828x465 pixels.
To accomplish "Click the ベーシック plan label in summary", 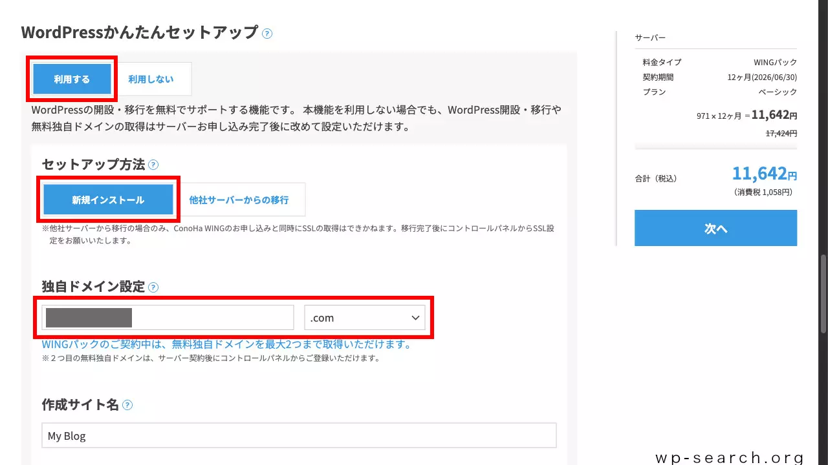I will click(779, 92).
